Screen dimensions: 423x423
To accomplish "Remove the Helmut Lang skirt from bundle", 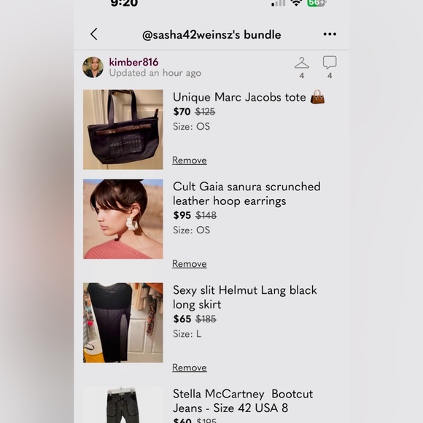I will [190, 368].
